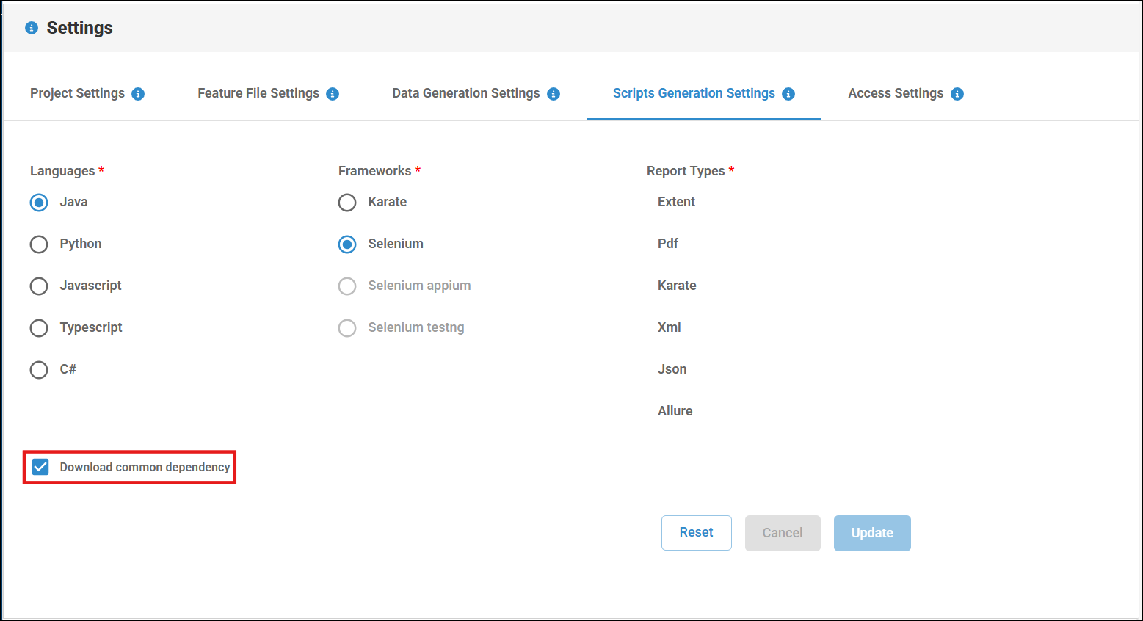Pick the C# language radio button
1143x621 pixels.
click(x=39, y=370)
